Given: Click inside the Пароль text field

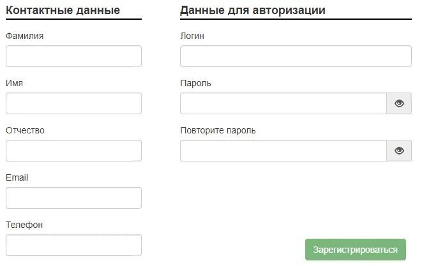Looking at the screenshot, I should click(283, 103).
